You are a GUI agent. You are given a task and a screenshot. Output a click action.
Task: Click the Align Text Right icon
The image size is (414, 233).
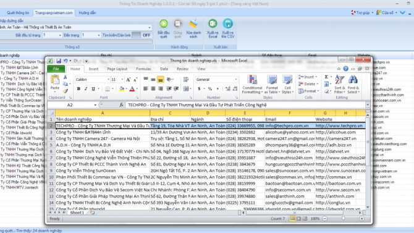click(161, 89)
